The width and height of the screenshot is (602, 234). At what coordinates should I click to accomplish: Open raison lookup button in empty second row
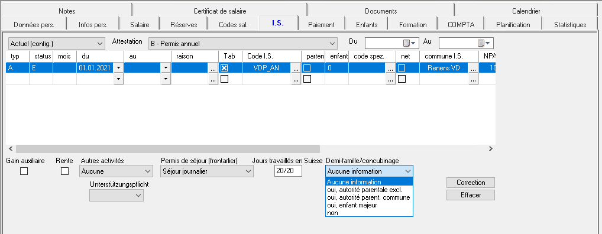213,79
